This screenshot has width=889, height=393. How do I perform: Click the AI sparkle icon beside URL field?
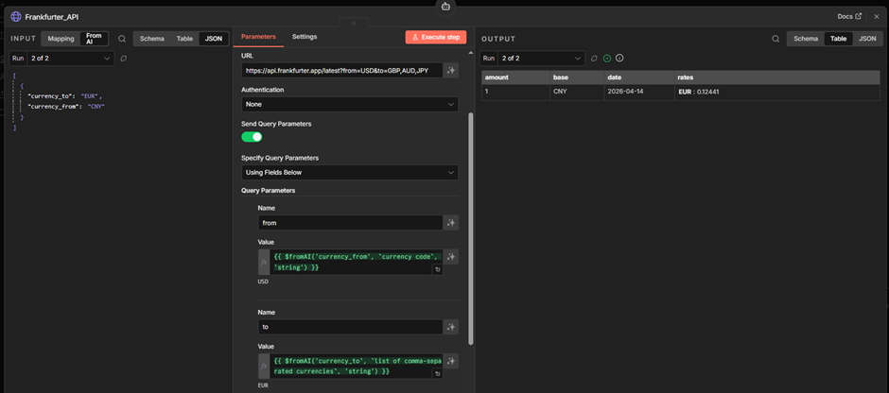(x=451, y=70)
